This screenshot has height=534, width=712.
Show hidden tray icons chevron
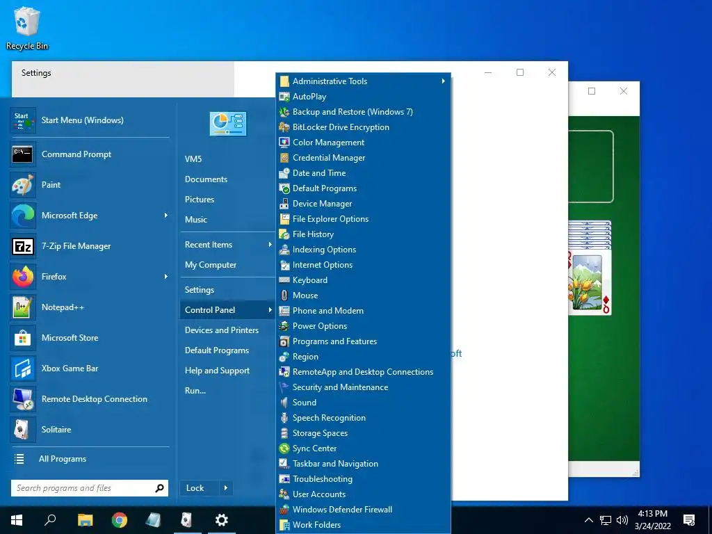588,520
